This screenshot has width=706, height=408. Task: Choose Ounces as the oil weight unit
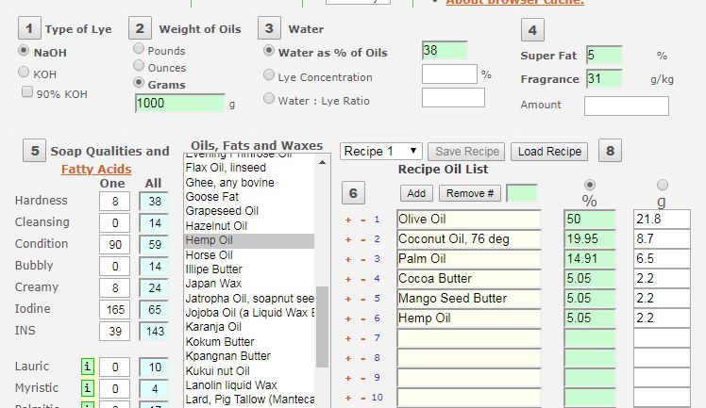(140, 67)
